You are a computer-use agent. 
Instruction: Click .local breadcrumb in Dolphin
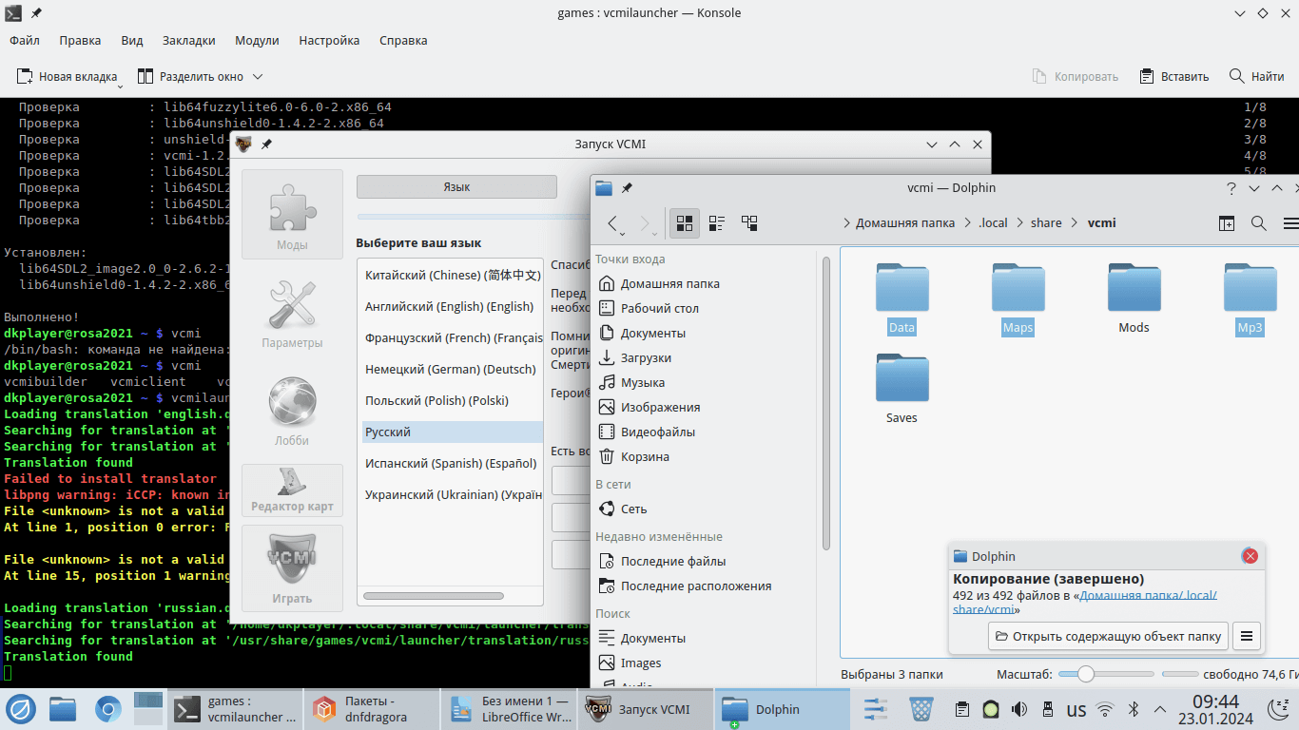click(993, 223)
